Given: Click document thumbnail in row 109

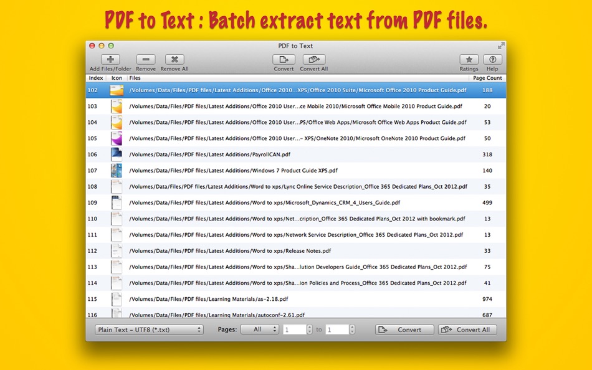Looking at the screenshot, I should pos(117,202).
